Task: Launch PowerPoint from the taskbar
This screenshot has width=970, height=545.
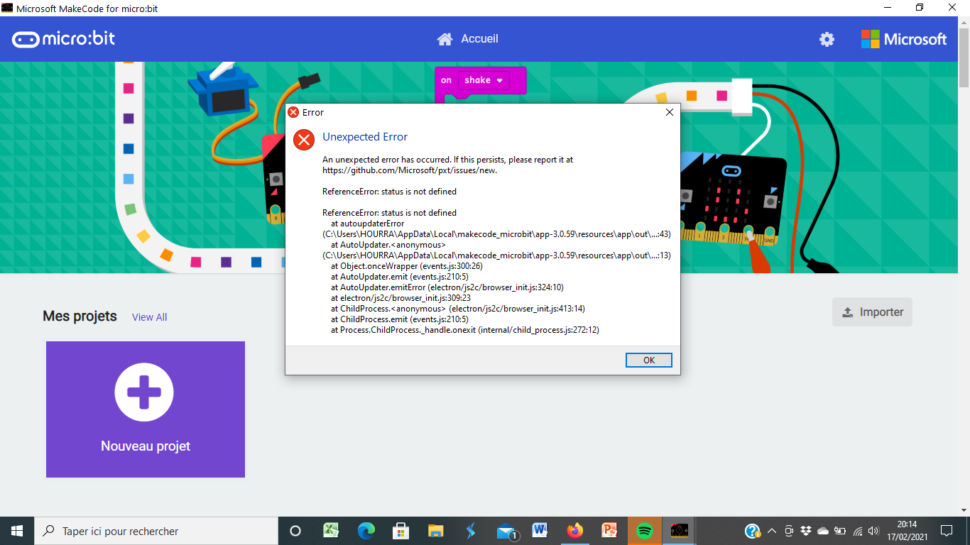Action: (x=609, y=531)
